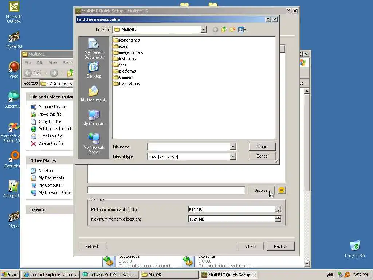Select the translations folder
The width and height of the screenshot is (373, 280).
126,83
